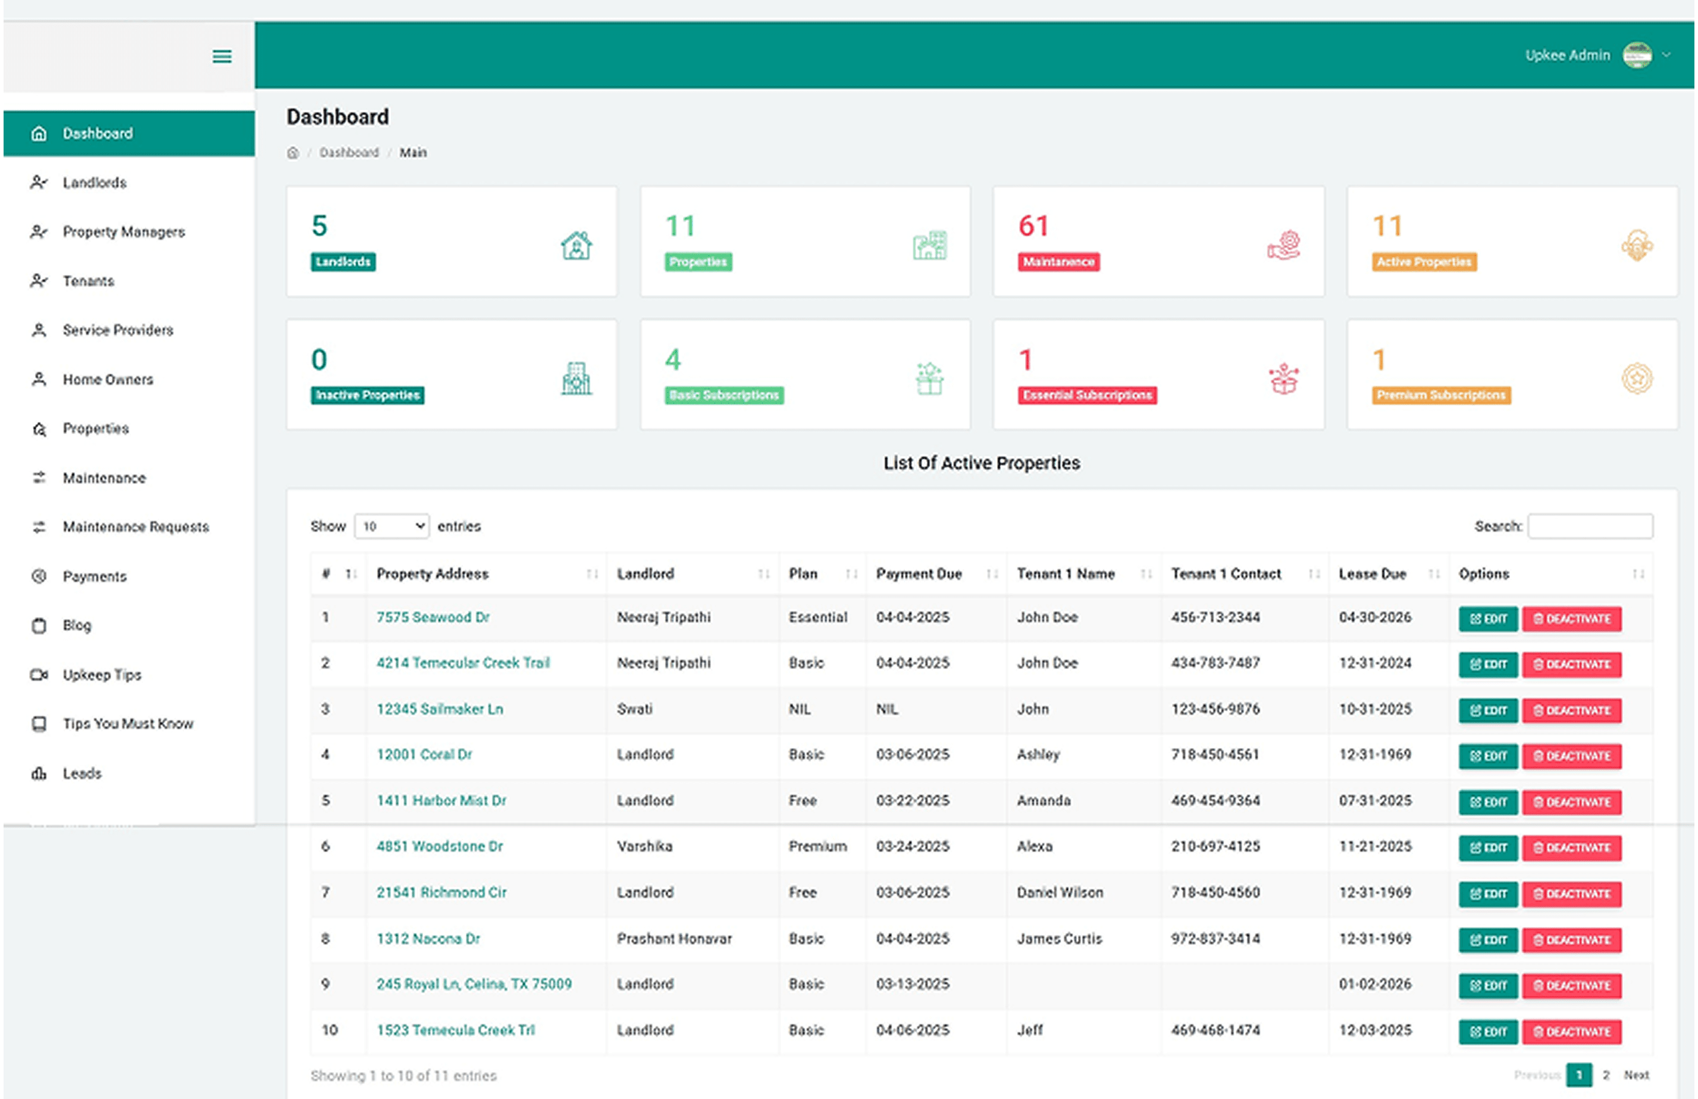
Task: Click the Landlords card house icon
Action: tap(576, 246)
